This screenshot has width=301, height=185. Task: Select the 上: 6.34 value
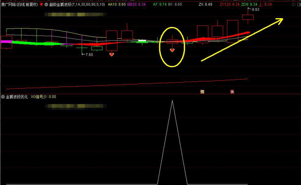[x=265, y=4]
